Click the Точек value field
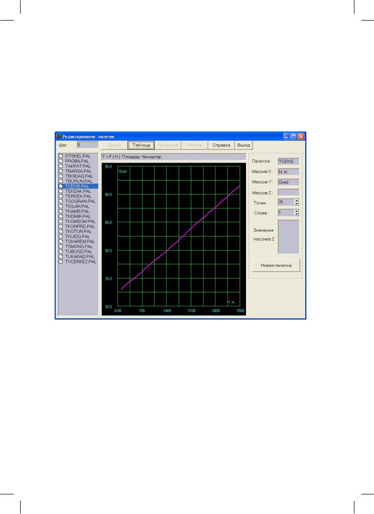374x514 pixels. point(286,202)
